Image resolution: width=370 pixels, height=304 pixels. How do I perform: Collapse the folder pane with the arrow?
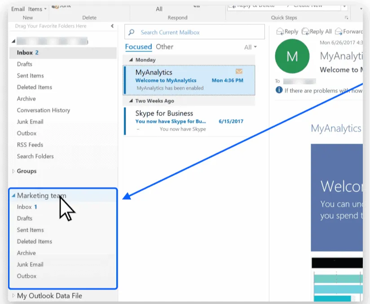[112, 26]
